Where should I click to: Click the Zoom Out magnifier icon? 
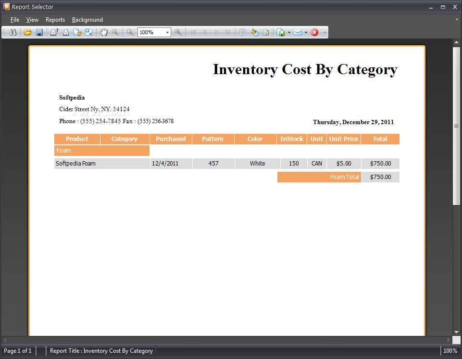coord(130,32)
